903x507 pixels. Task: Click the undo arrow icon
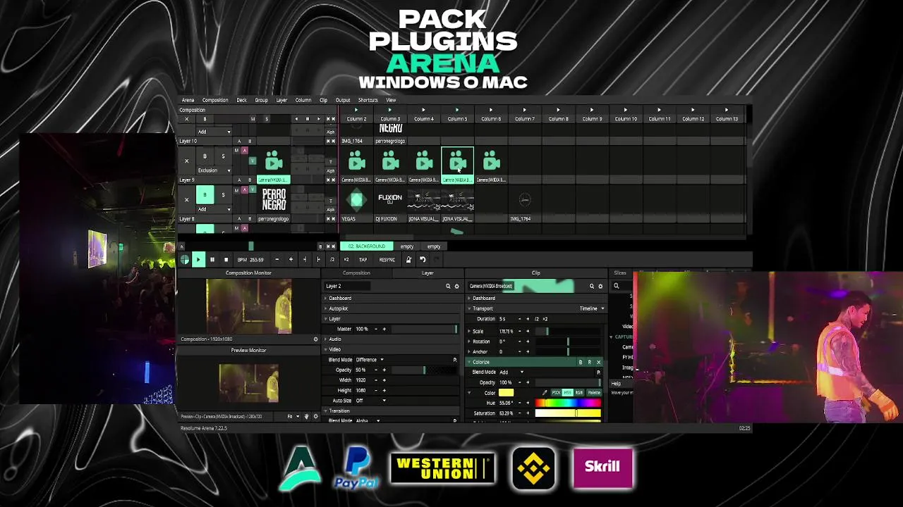point(423,260)
